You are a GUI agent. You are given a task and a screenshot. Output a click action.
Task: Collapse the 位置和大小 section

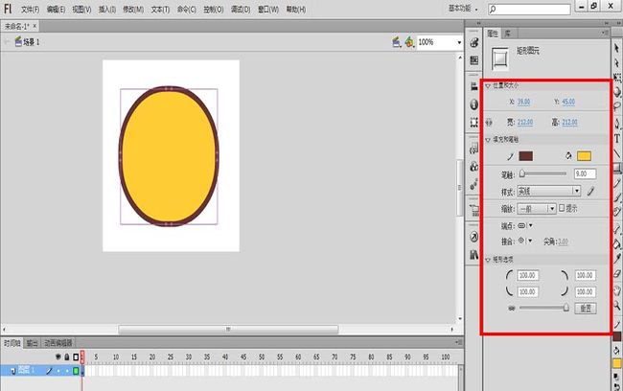click(488, 86)
